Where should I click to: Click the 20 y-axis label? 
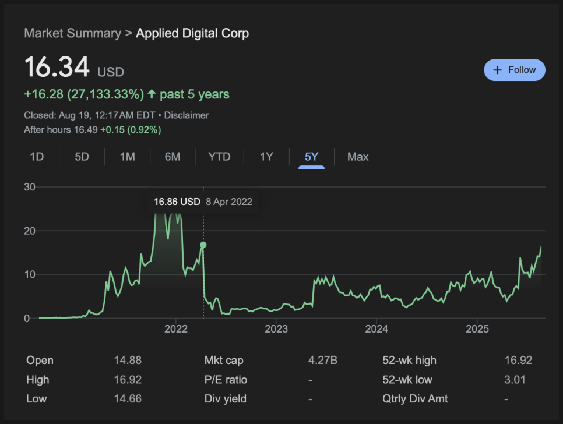(x=30, y=231)
